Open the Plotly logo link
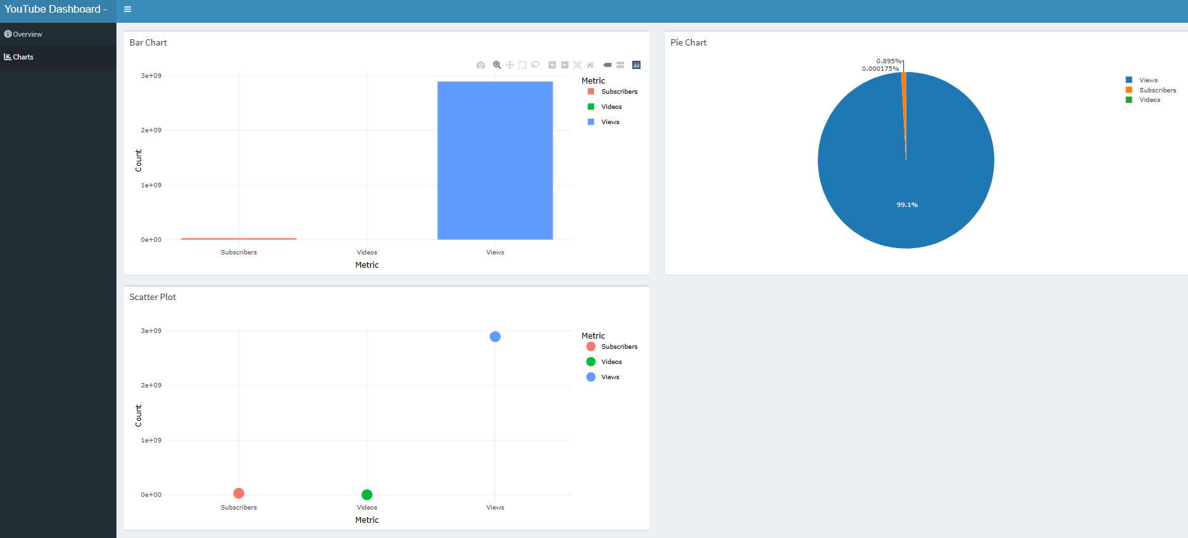This screenshot has width=1188, height=538. coord(636,65)
